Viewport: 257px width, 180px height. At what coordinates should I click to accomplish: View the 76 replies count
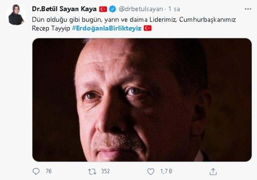(x=48, y=171)
